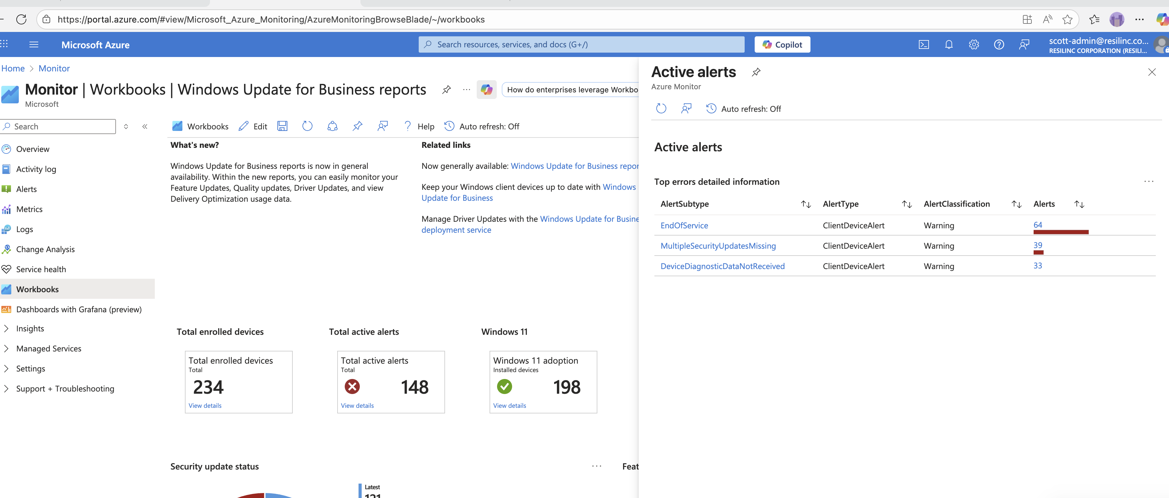Reload the browser page
This screenshot has height=498, width=1169.
tap(21, 19)
